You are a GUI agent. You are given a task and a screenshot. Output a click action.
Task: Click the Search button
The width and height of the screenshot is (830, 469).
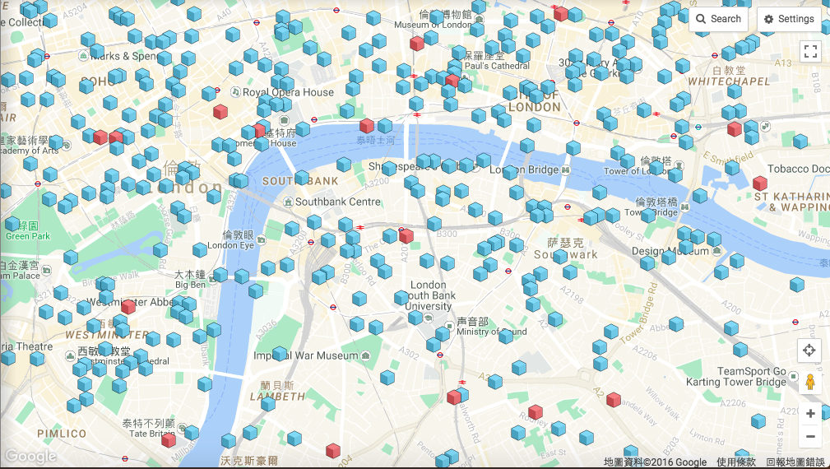(x=718, y=19)
